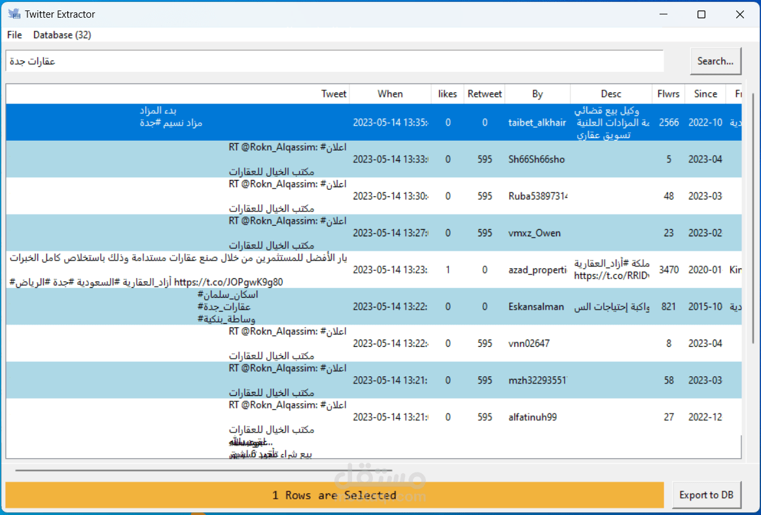Screen dimensions: 761x515
Task: Click Since value 2022-12
Action: (705, 417)
